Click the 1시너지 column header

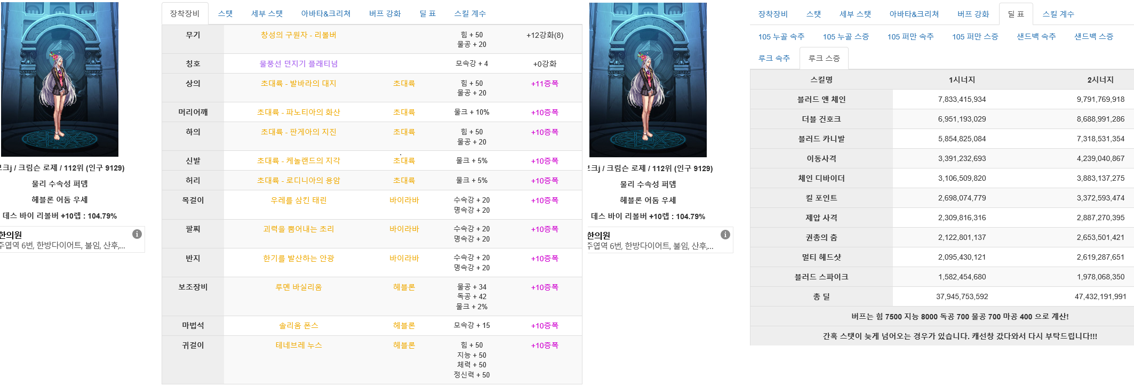click(x=962, y=79)
